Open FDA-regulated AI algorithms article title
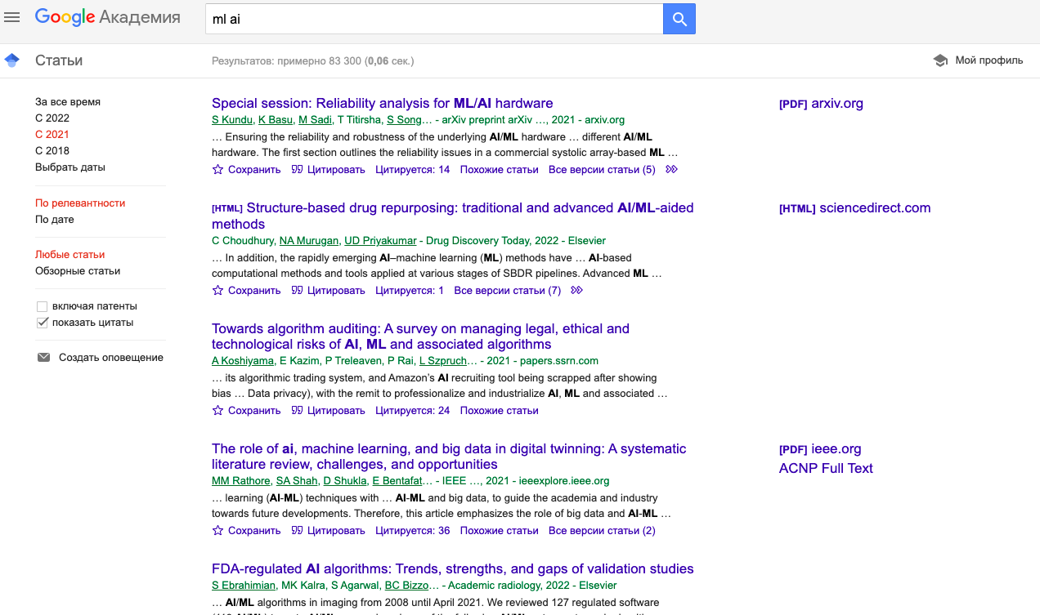 [x=452, y=568]
